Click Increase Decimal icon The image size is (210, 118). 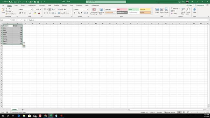coord(85,13)
